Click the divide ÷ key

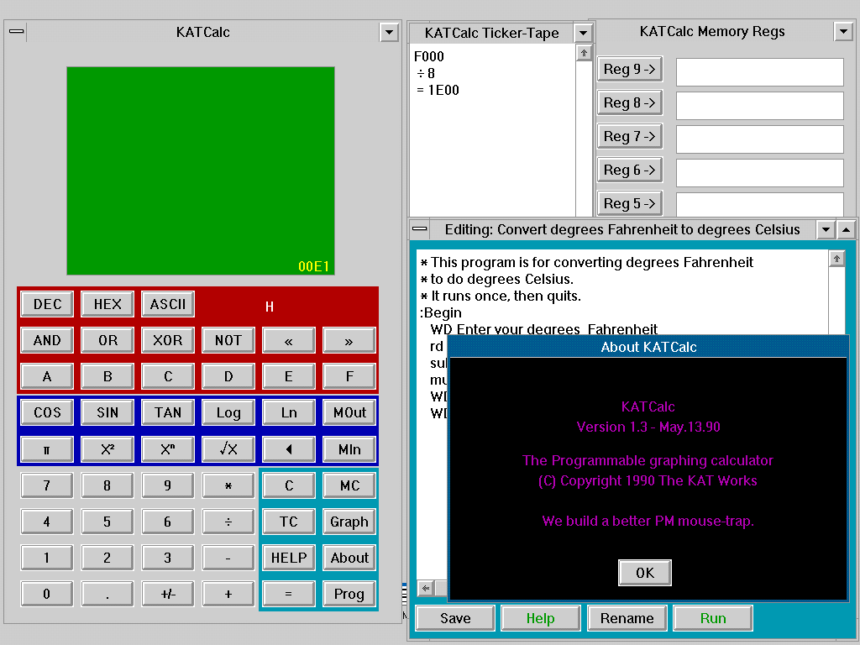228,522
